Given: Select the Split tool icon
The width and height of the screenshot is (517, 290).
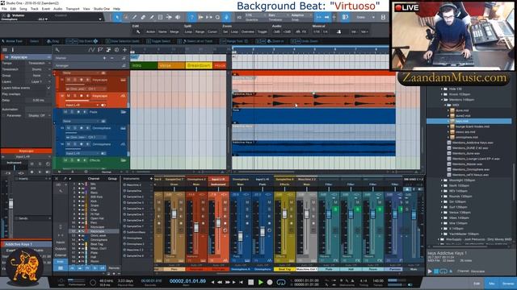Looking at the screenshot, I should click(135, 17).
